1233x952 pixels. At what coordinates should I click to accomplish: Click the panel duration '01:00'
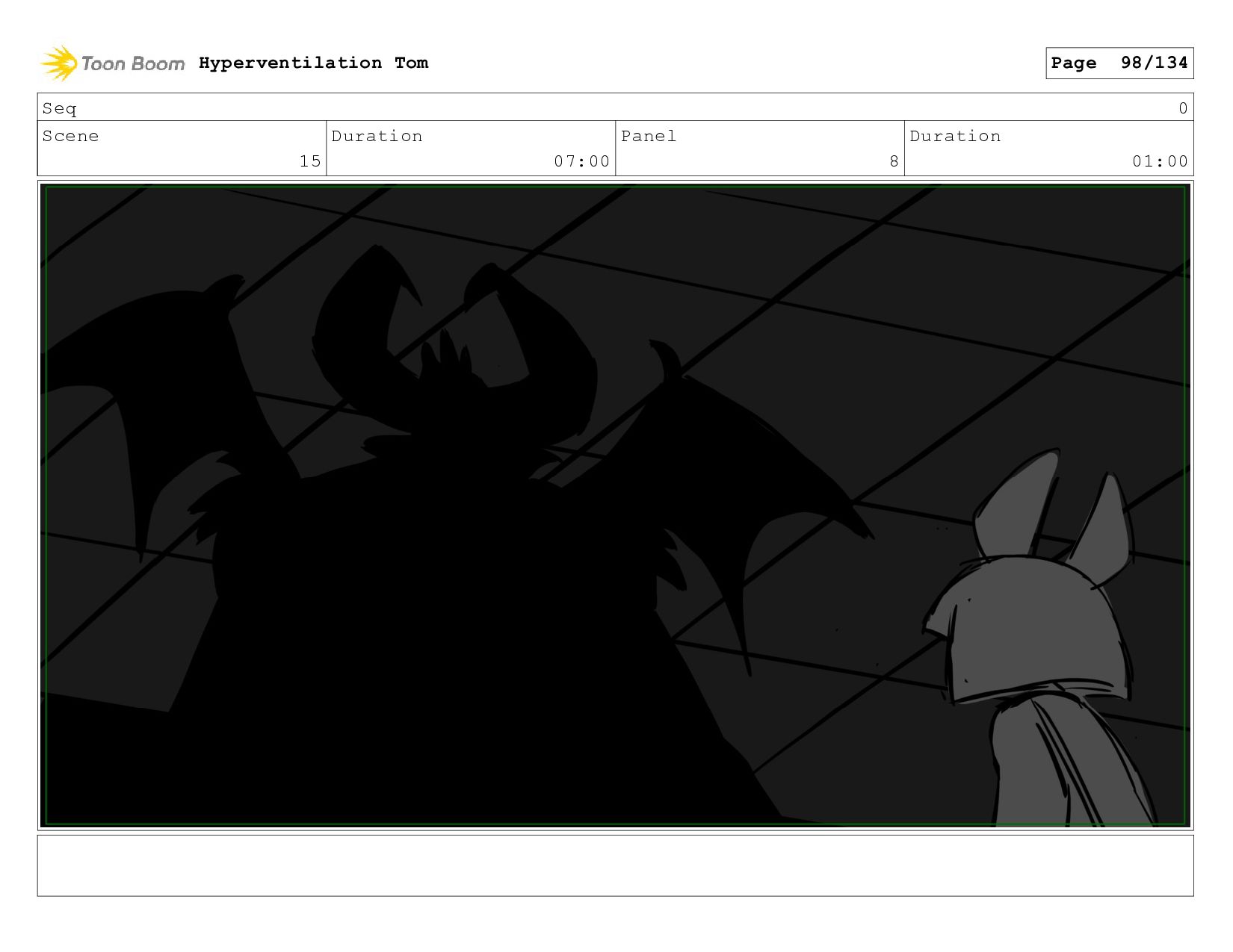[1160, 161]
